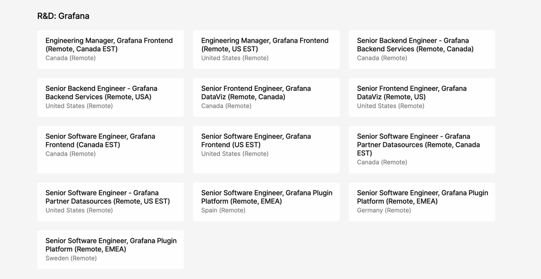This screenshot has height=279, width=541.
Task: Select Senior Frontend Engineer, Grafana DataViz (Remote, US)
Action: pyautogui.click(x=422, y=97)
